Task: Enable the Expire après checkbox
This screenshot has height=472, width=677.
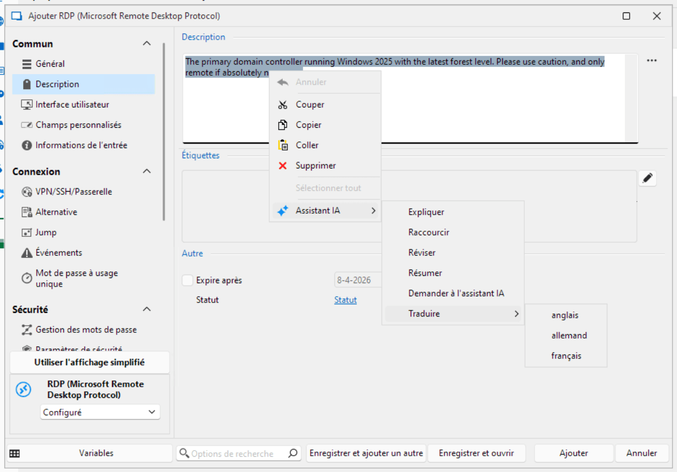Action: pos(187,280)
